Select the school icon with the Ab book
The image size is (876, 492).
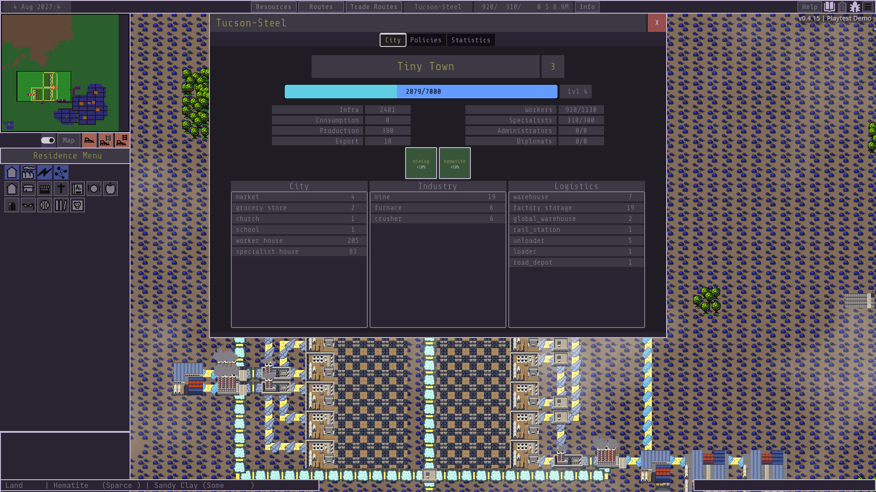[x=78, y=189]
